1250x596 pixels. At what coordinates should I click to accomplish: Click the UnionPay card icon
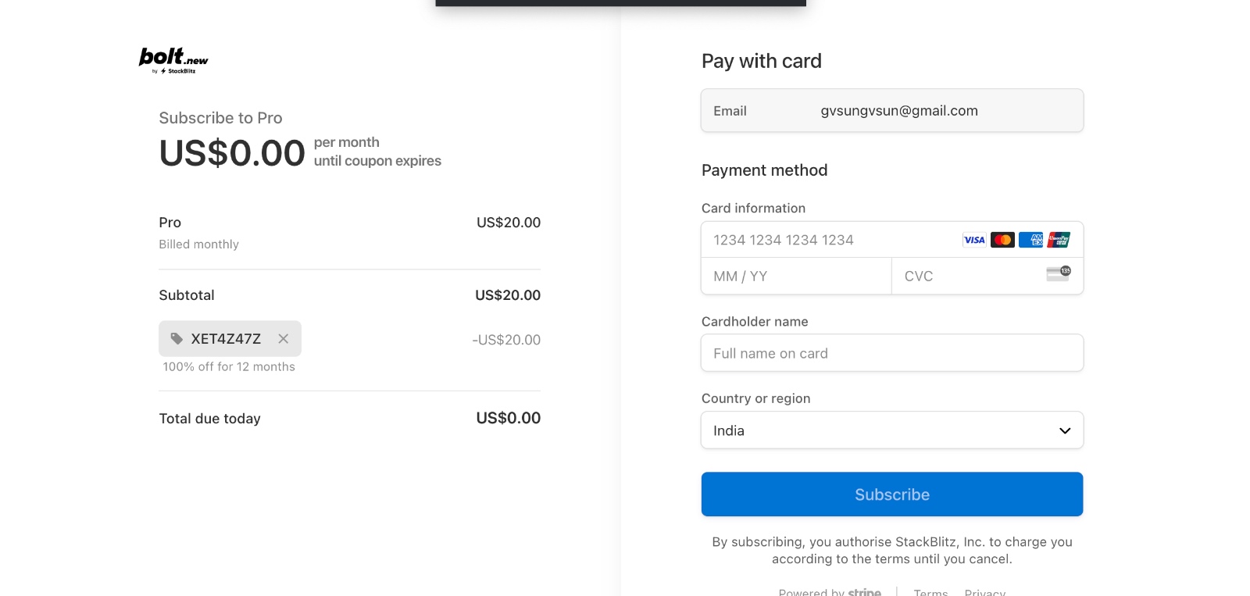[x=1059, y=240]
